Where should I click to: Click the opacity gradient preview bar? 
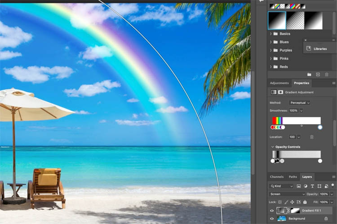coord(297,154)
